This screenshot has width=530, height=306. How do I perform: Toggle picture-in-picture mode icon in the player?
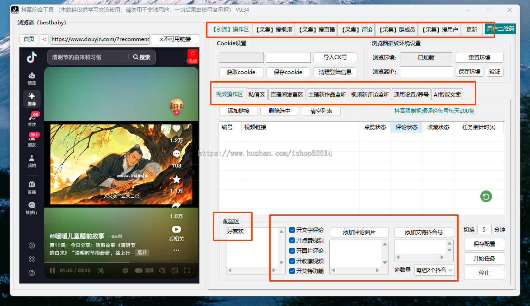[x=175, y=270]
